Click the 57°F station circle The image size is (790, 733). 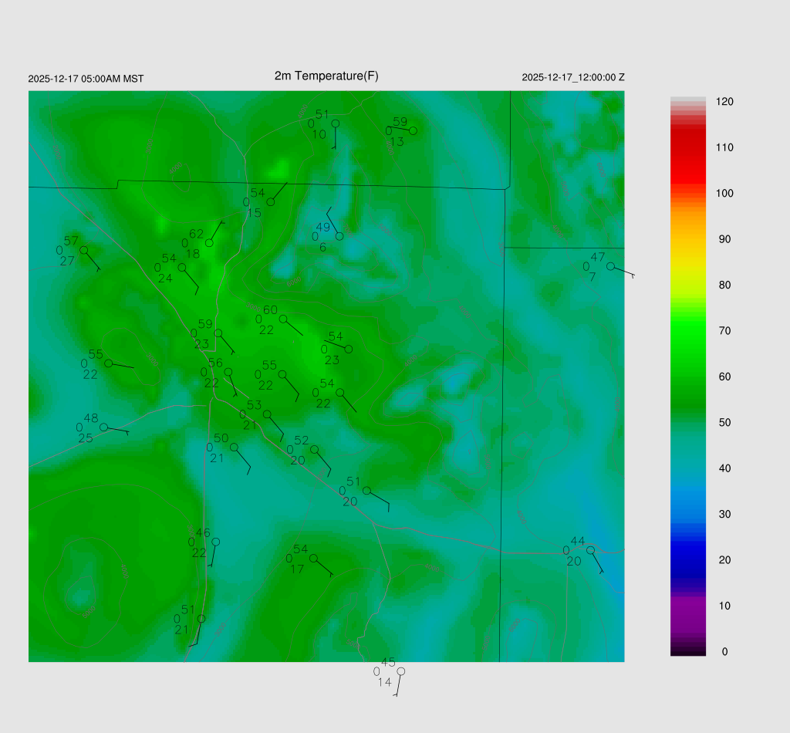tap(84, 250)
